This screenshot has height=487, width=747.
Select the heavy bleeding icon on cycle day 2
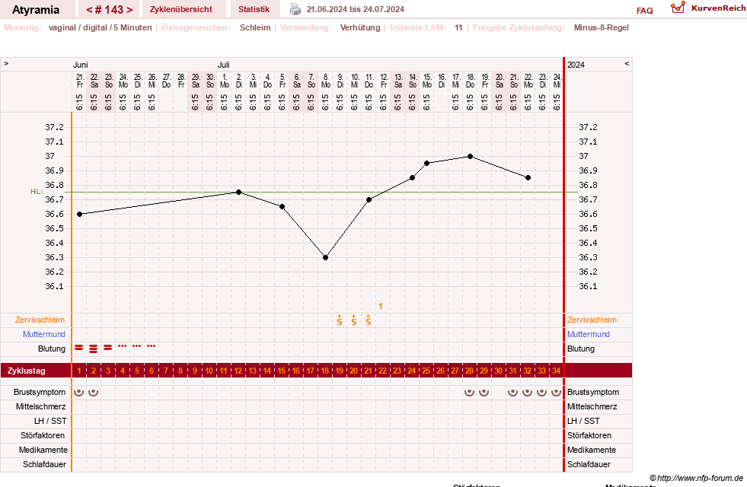click(94, 349)
